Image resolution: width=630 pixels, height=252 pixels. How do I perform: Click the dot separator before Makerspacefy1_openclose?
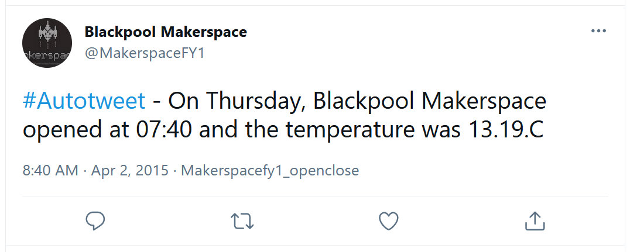(x=175, y=171)
